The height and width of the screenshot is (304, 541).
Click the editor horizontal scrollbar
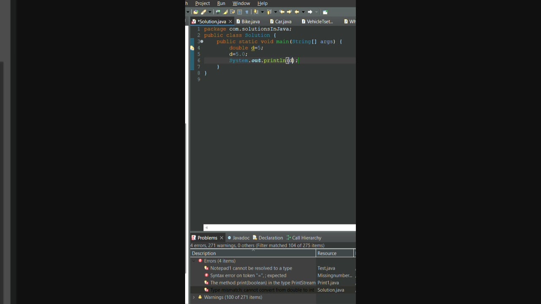coord(279,228)
